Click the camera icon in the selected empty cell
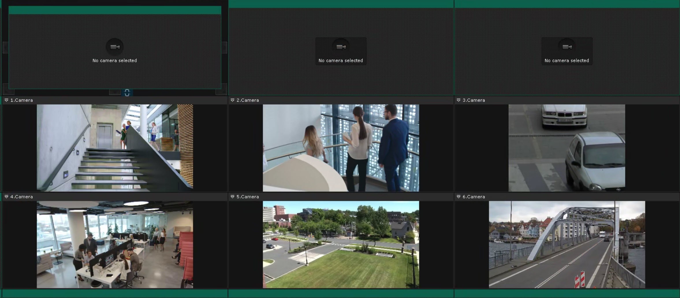The height and width of the screenshot is (298, 680). (115, 47)
